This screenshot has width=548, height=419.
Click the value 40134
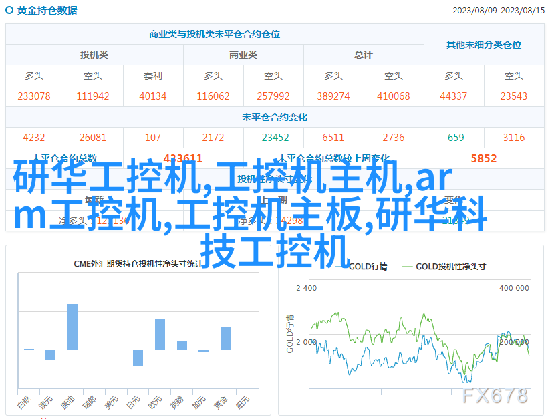pos(153,96)
